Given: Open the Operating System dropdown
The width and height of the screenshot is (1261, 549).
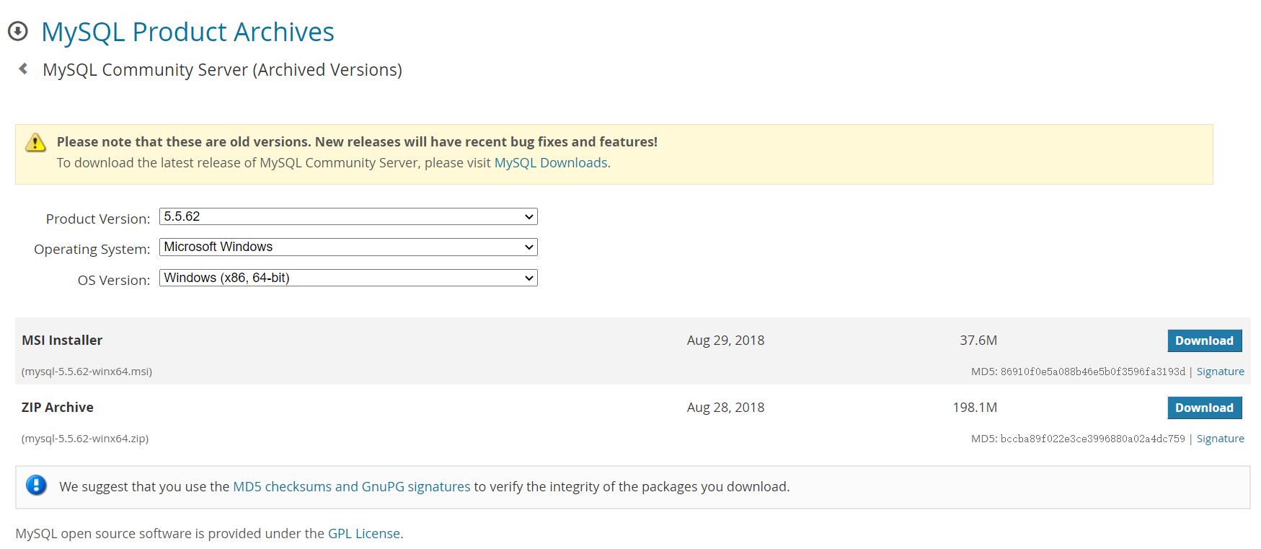Looking at the screenshot, I should pyautogui.click(x=348, y=247).
